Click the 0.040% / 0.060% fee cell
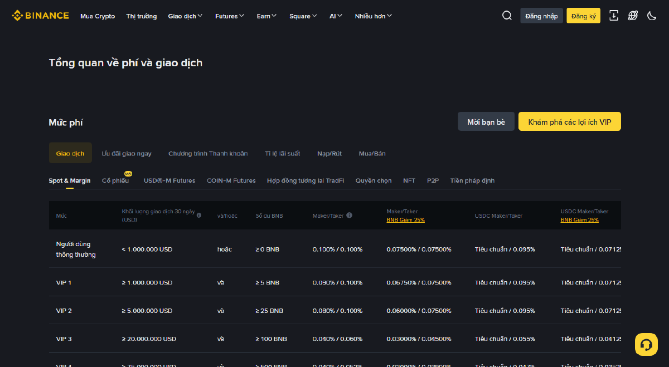The image size is (669, 367). pyautogui.click(x=337, y=339)
